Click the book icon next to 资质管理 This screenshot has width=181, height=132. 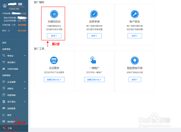(x=4, y=108)
